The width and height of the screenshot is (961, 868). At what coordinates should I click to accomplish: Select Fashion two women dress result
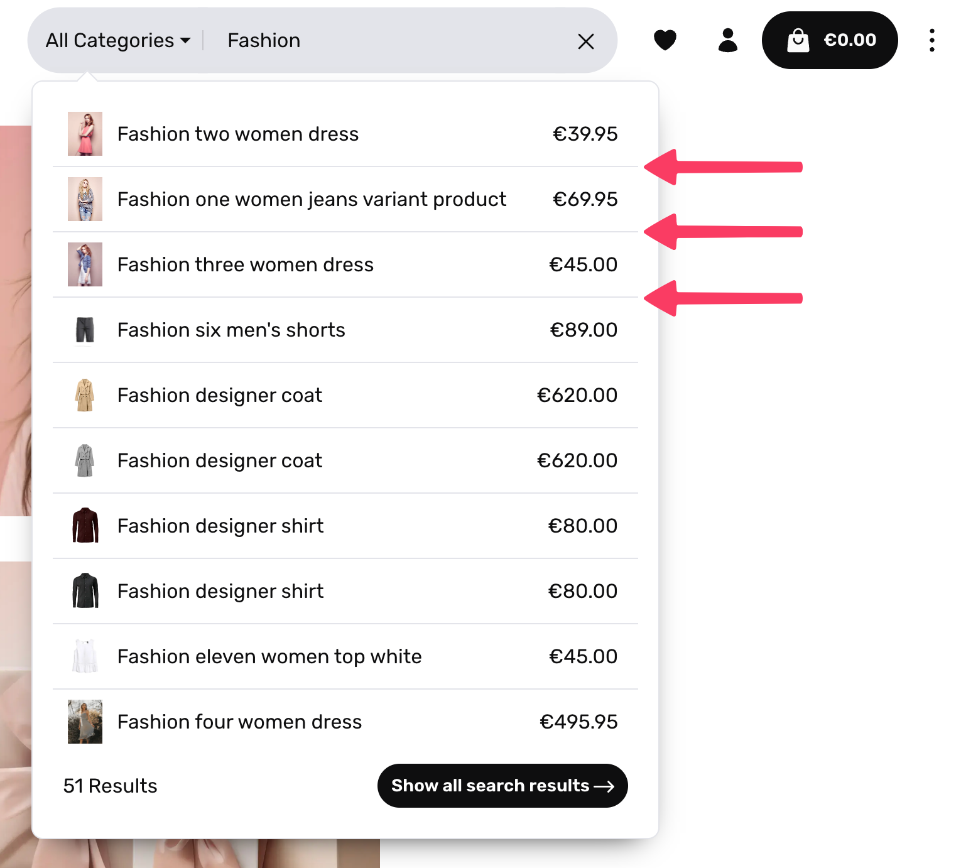coord(237,134)
